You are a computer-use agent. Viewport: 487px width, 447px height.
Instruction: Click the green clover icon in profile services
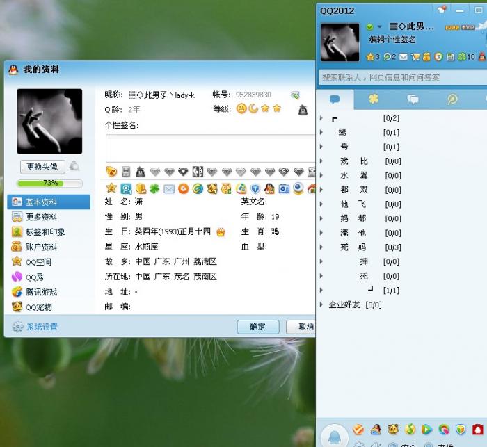[154, 188]
